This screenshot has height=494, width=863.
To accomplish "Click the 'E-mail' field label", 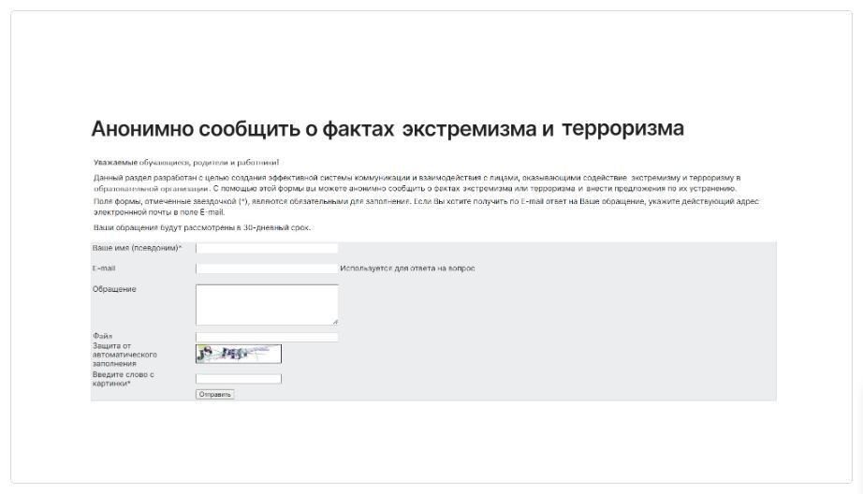I will 103,269.
